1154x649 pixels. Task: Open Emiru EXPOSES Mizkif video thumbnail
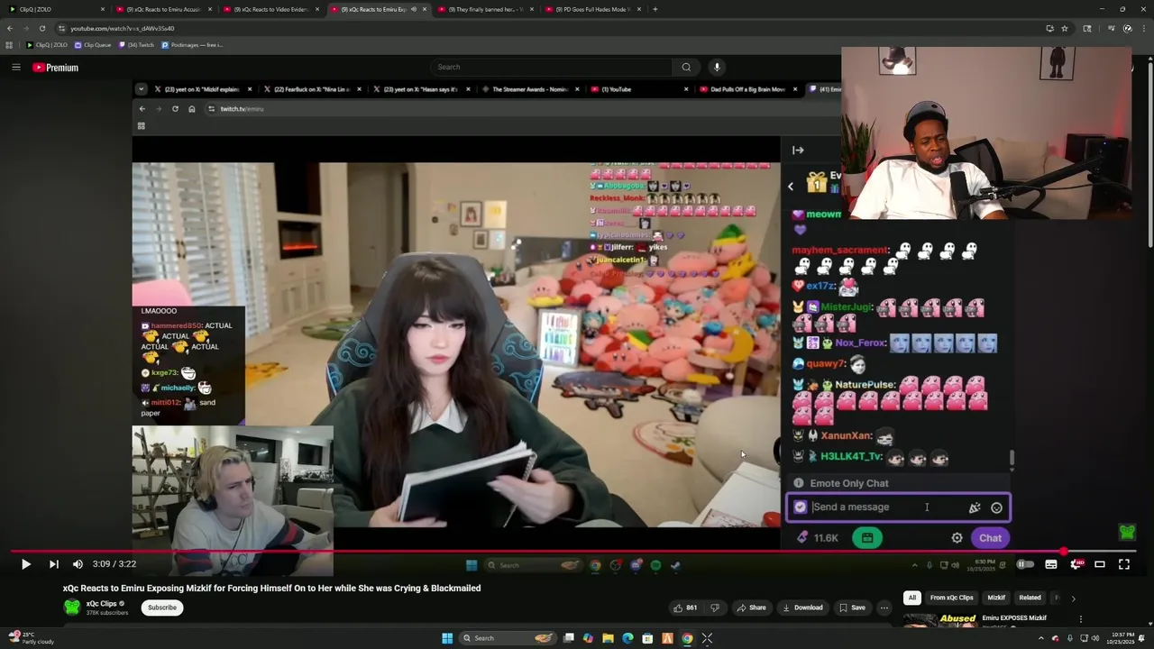(939, 621)
